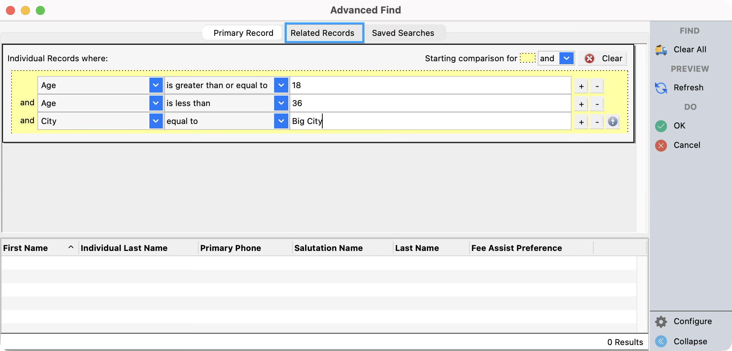
Task: Click the Clear All truck icon
Action: 661,50
